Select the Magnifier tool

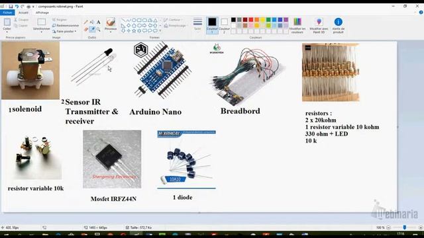(99, 29)
